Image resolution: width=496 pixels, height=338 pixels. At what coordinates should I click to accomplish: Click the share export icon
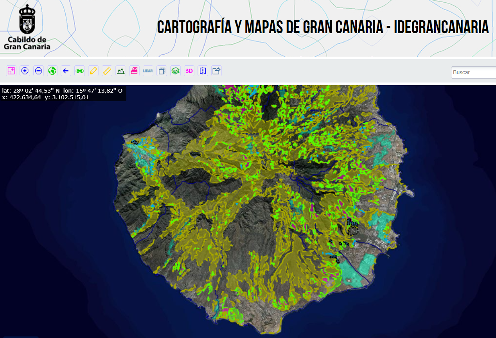coord(216,71)
